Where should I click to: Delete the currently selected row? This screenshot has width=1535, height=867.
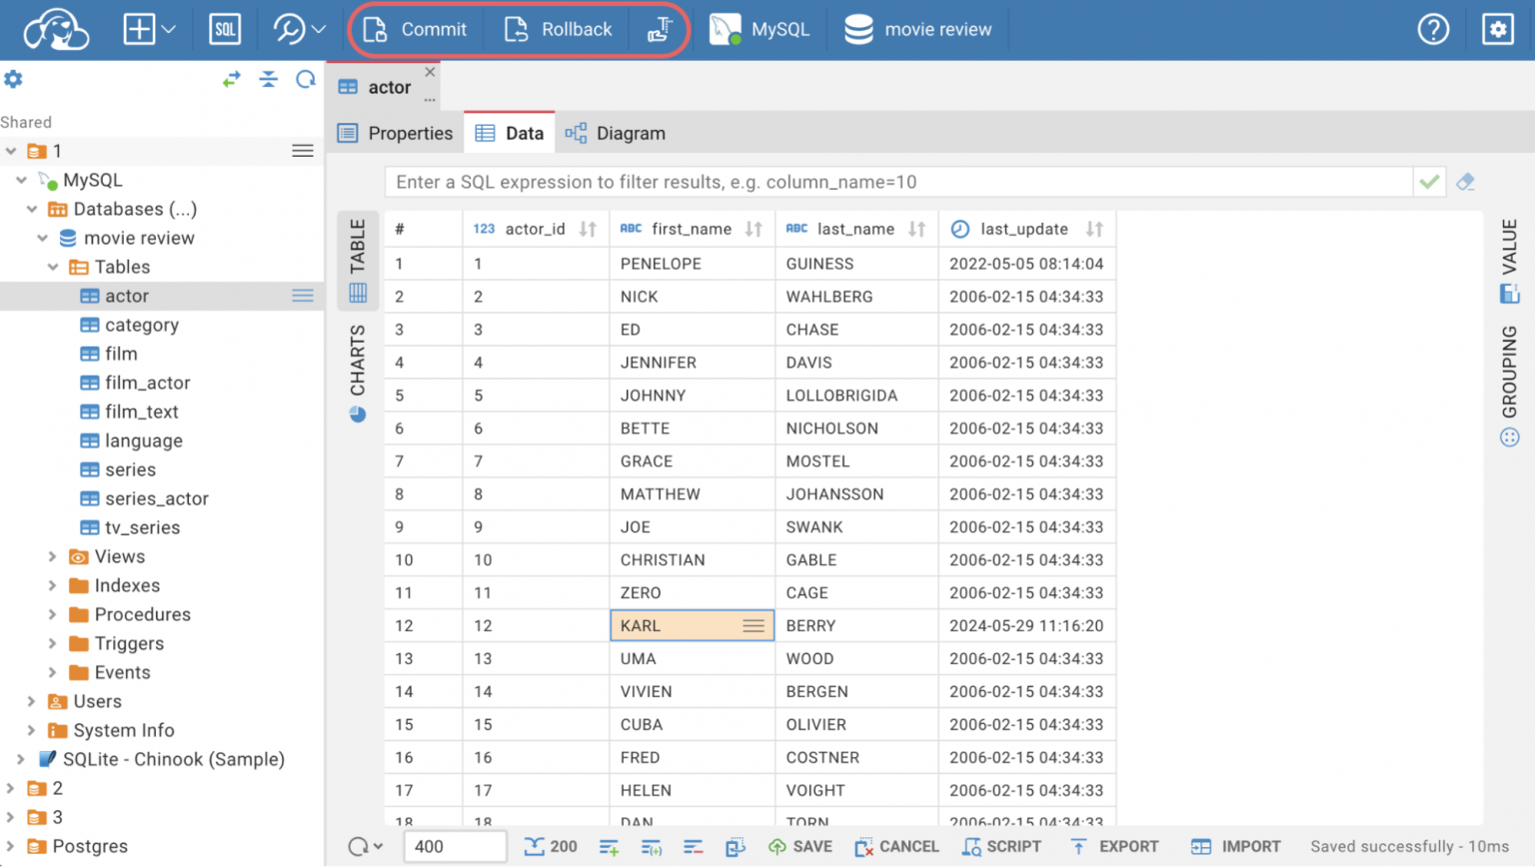click(x=694, y=846)
